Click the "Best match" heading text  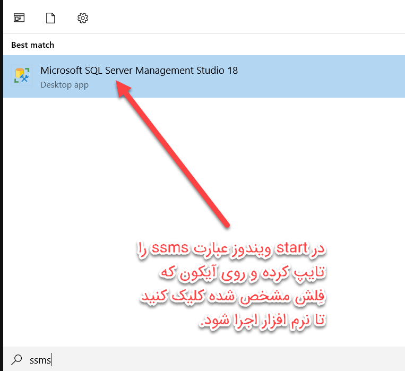33,45
